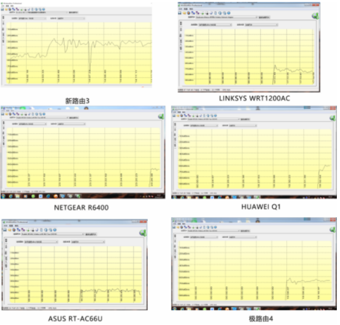
Task: Click the Windows Start orb under NETGEAR R6400 window
Action: point(3,196)
